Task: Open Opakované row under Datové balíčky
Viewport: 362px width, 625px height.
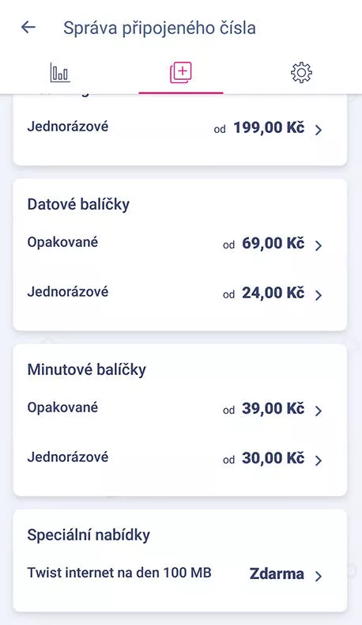Action: (180, 243)
